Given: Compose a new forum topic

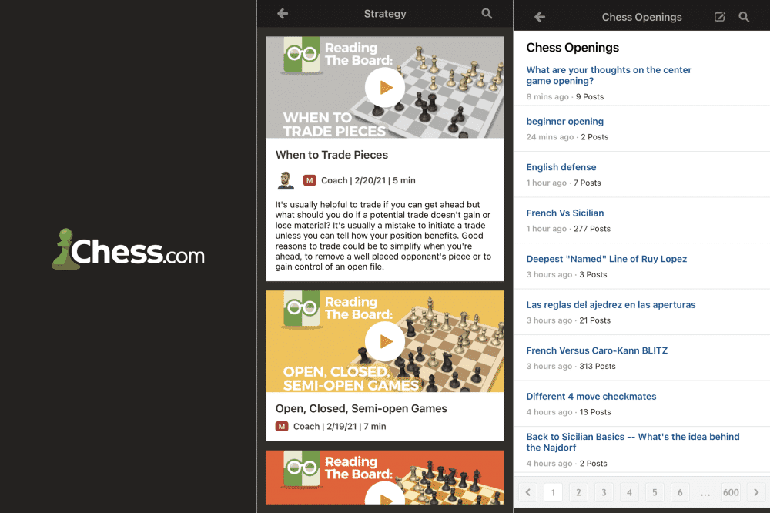Looking at the screenshot, I should click(719, 17).
